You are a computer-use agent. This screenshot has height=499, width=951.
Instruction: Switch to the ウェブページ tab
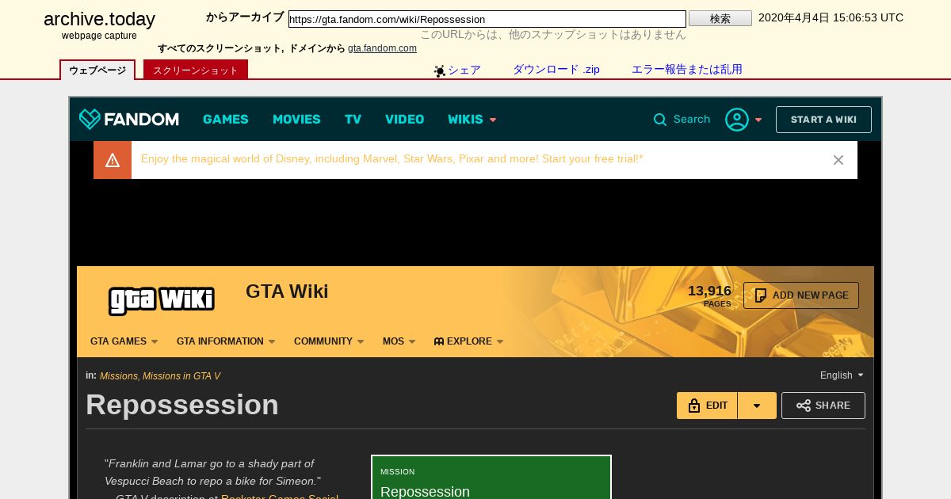pos(97,70)
